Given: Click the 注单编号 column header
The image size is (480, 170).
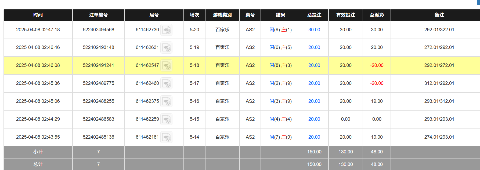Looking at the screenshot, I should [x=98, y=15].
